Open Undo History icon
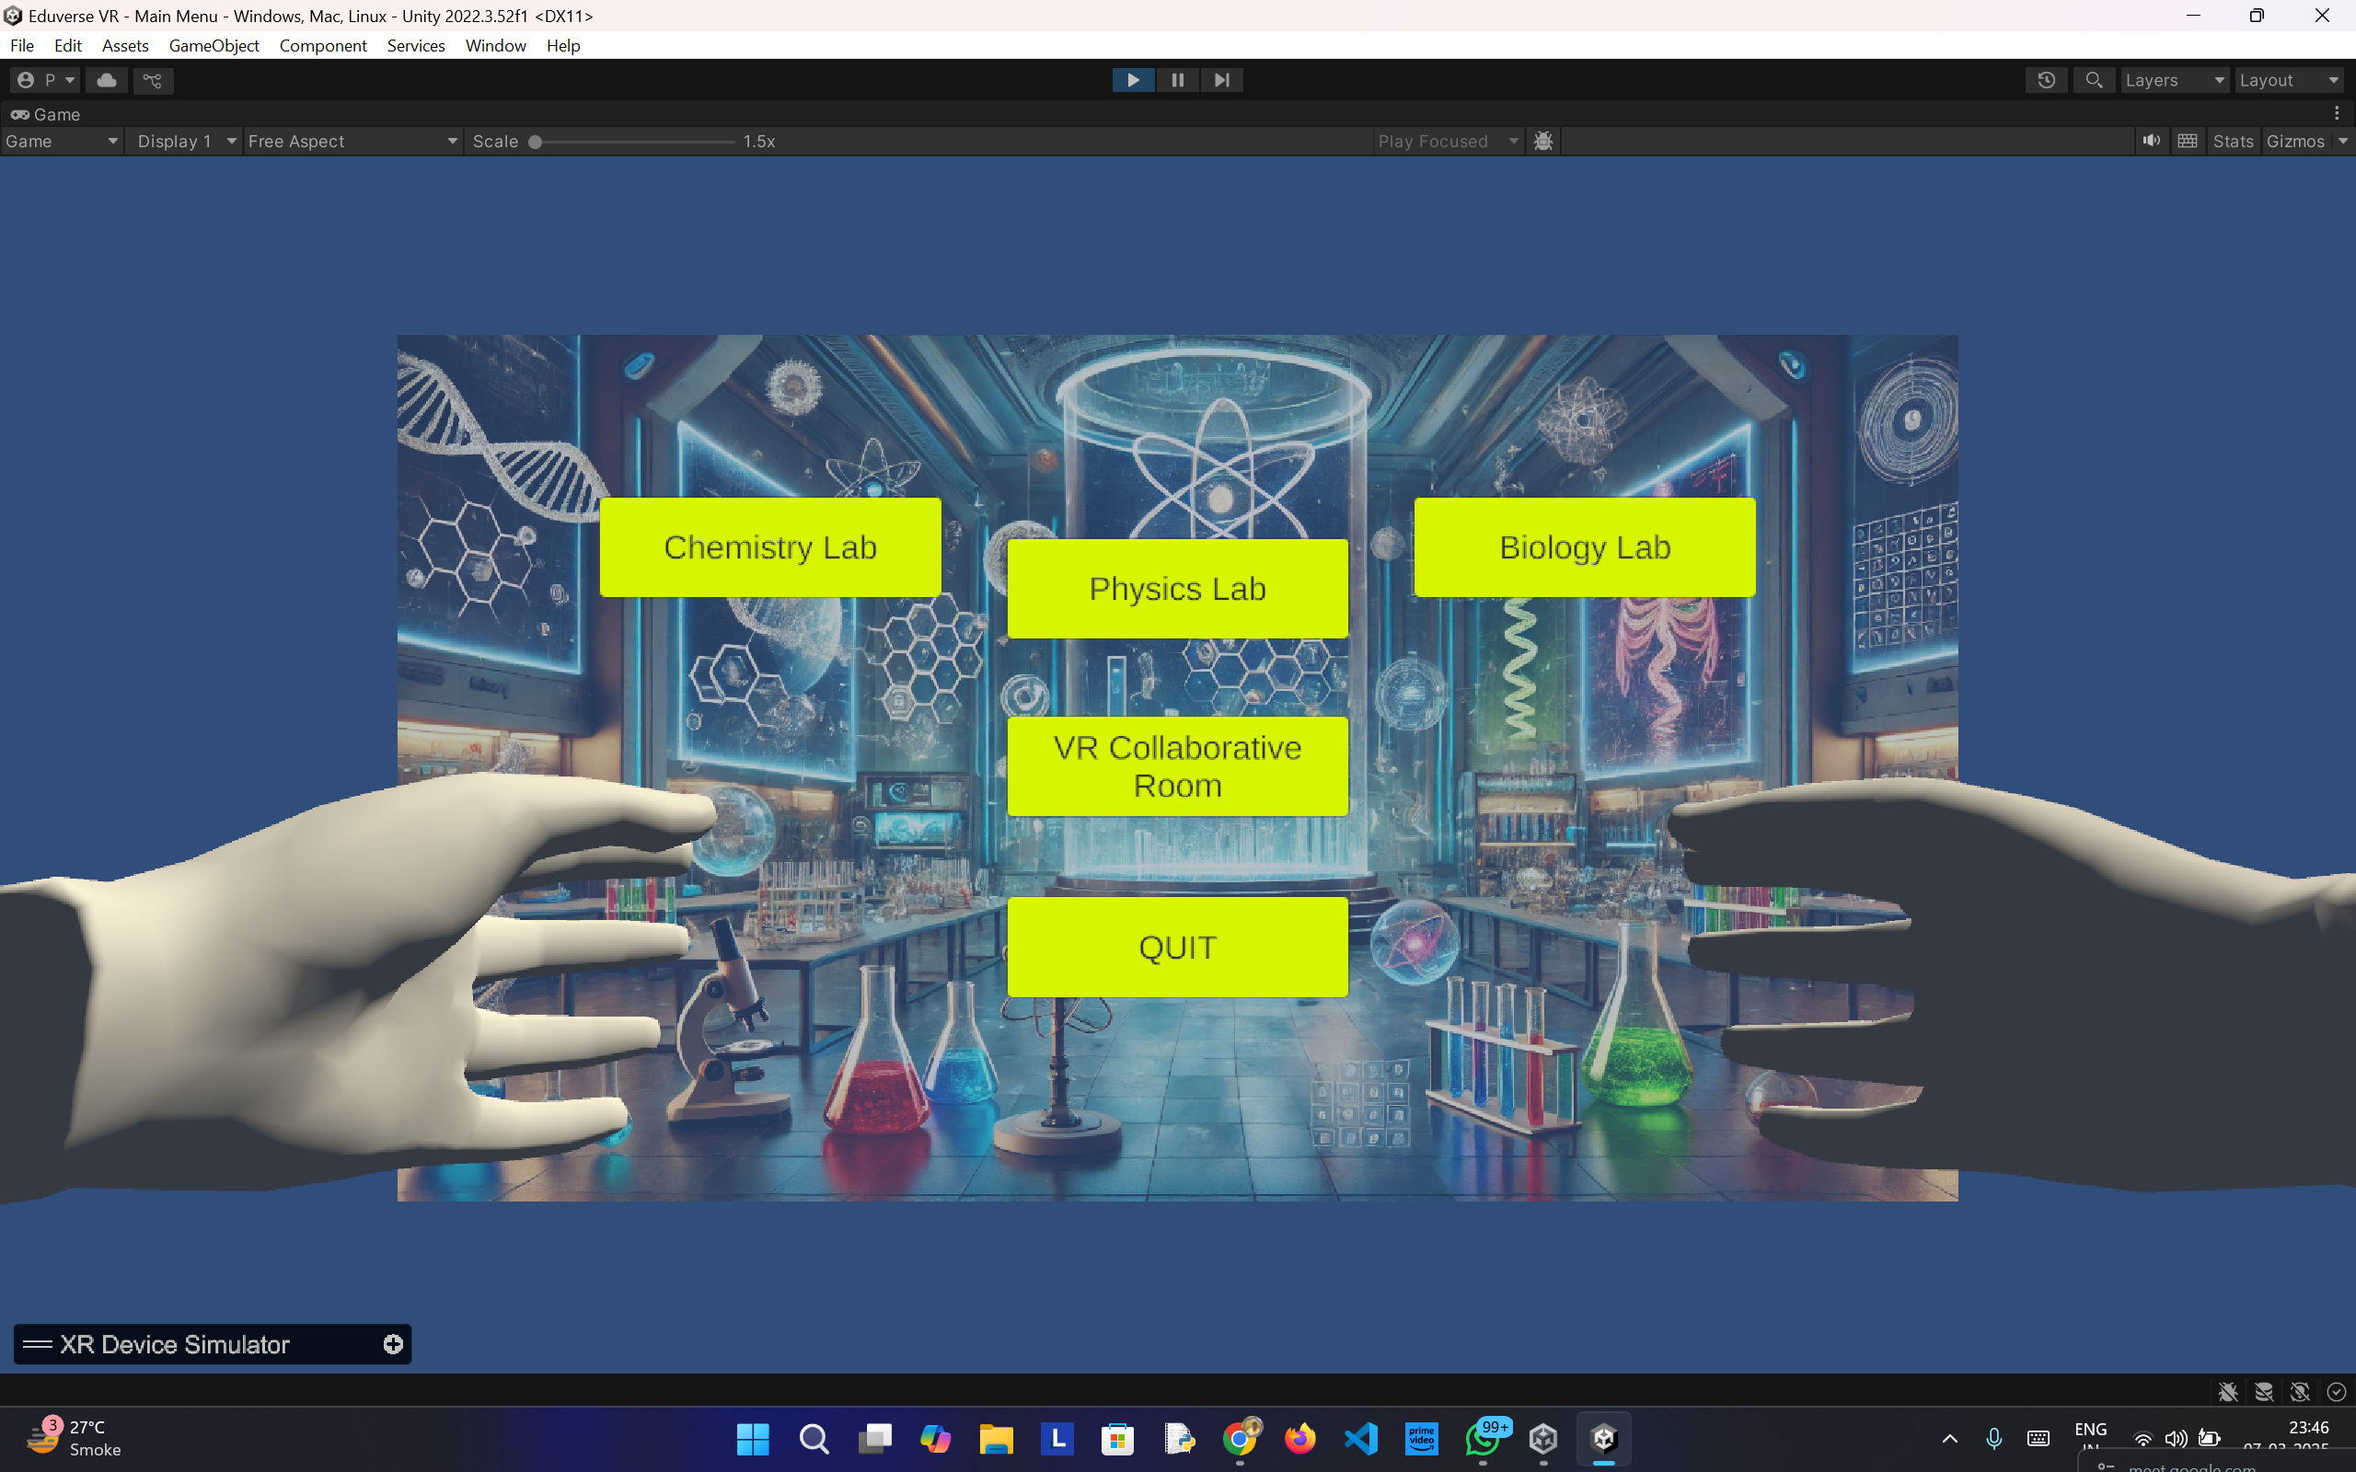 [x=2046, y=80]
